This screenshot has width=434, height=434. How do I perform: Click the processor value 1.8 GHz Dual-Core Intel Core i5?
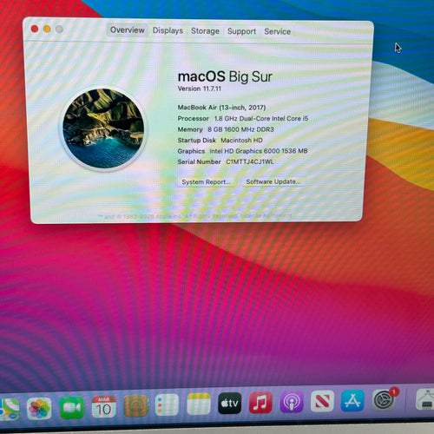click(261, 118)
